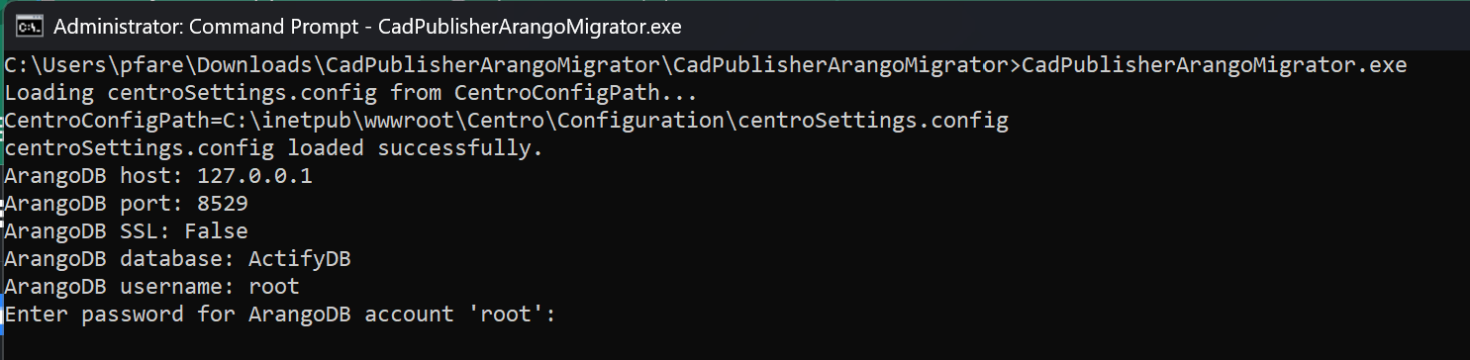Click the 'ArangoDB port:' label
Viewport: 1470px width, 360px height.
point(95,205)
